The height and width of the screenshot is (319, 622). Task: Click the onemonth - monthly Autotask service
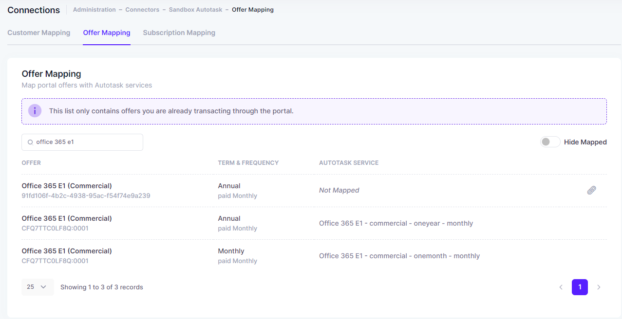(399, 256)
